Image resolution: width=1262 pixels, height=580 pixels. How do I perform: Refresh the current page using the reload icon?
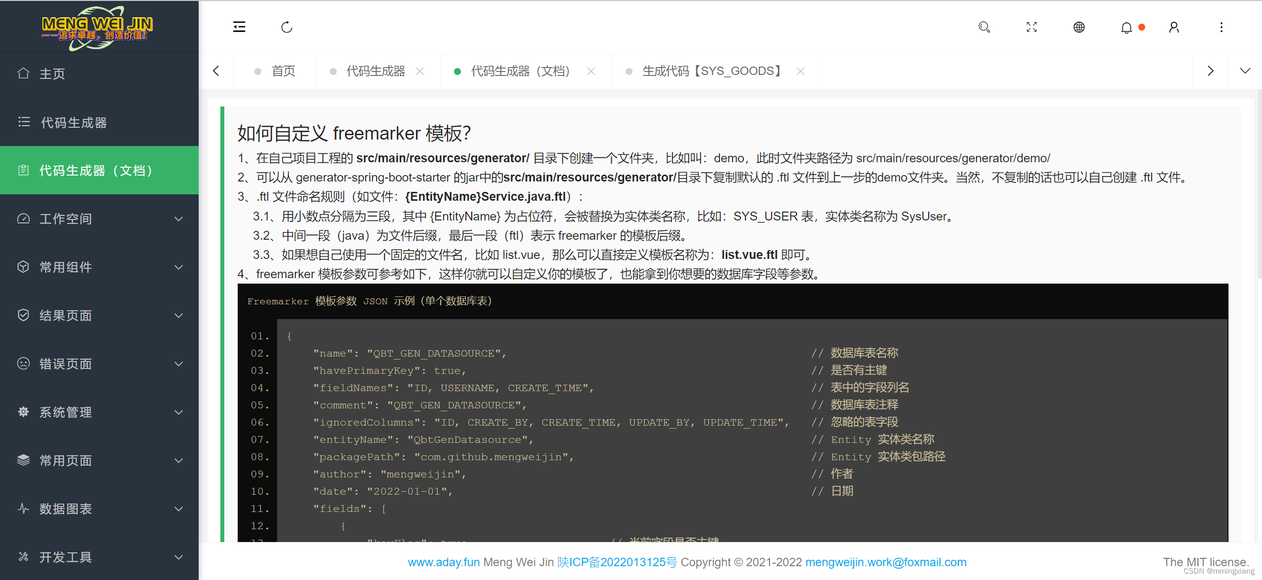coord(287,27)
